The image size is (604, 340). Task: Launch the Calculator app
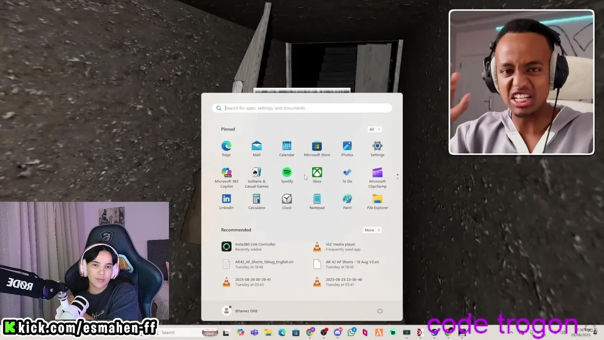coord(256,202)
